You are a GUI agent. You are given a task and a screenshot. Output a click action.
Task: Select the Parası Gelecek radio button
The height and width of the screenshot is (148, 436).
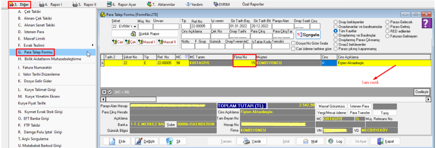coord(388,22)
